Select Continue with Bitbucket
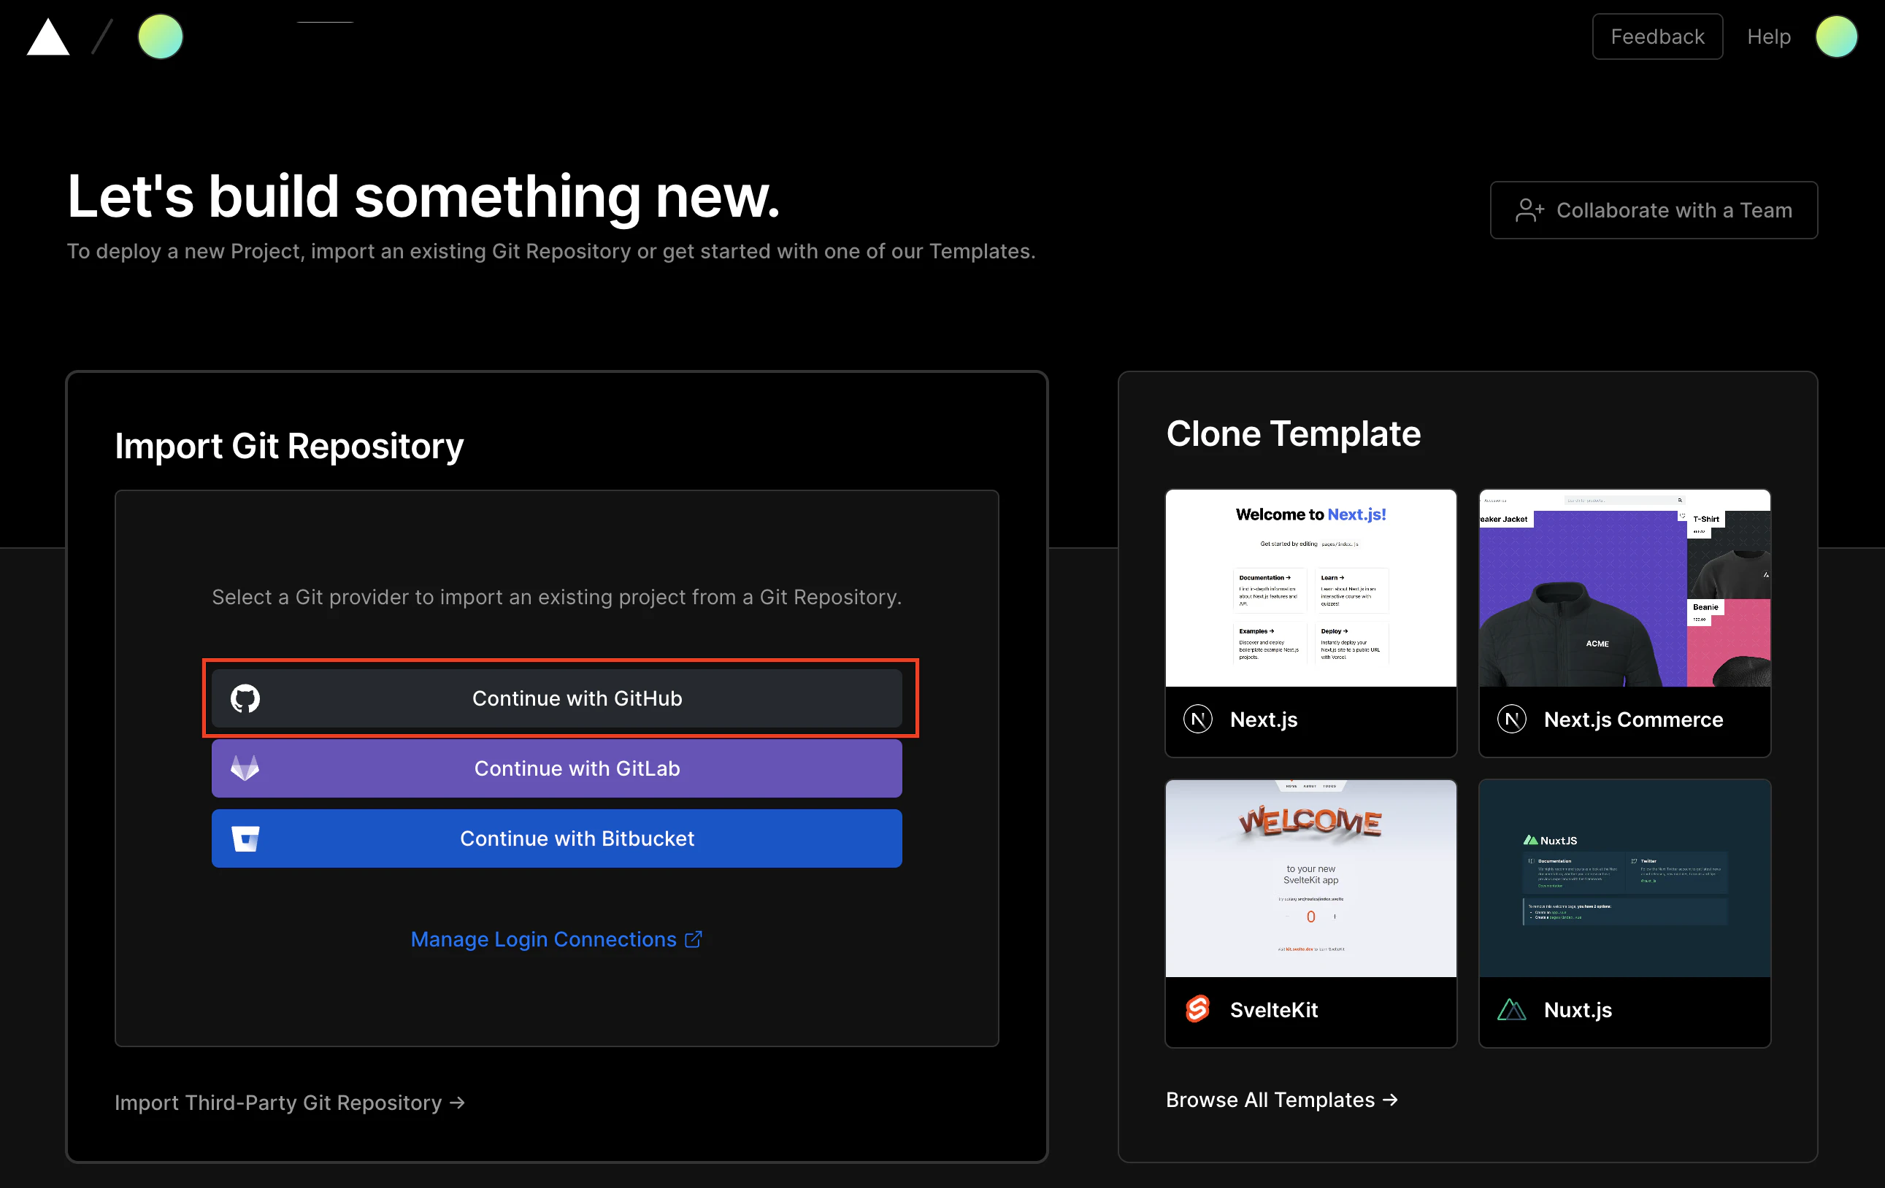 point(556,838)
